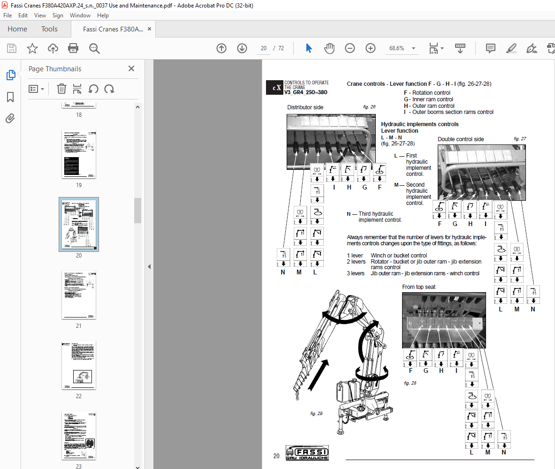
Task: Open the thumbnail options dropdown
Action: [x=36, y=89]
